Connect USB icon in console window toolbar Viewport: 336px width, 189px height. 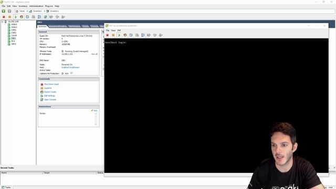point(161,35)
